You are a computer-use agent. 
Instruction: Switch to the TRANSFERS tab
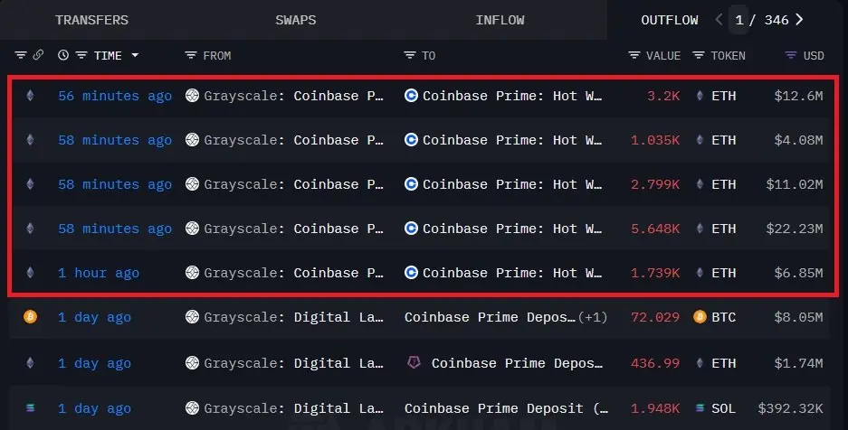[x=92, y=20]
